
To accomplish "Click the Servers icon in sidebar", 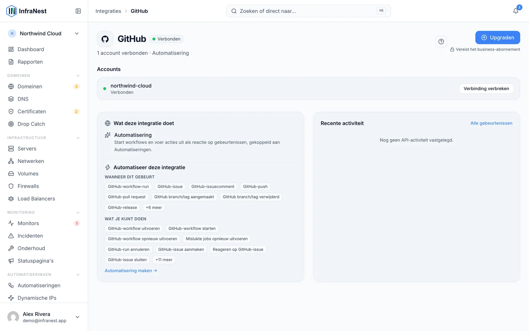I will point(11,148).
